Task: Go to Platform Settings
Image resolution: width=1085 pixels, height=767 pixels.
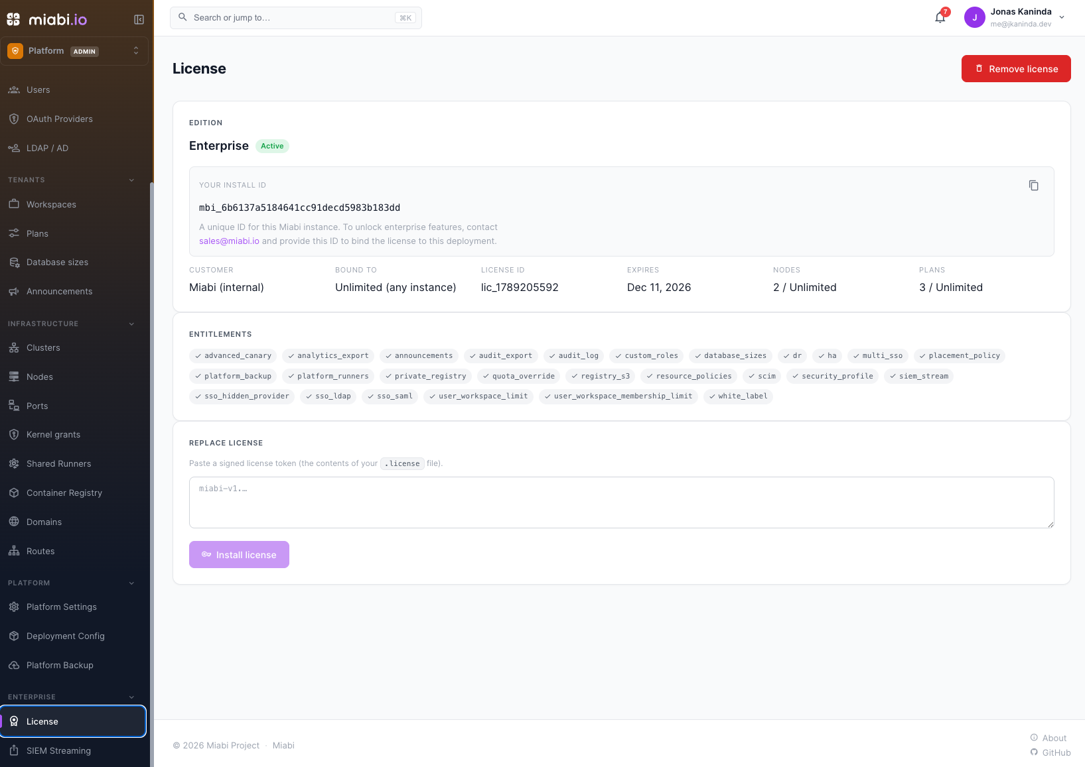Action: point(73,607)
